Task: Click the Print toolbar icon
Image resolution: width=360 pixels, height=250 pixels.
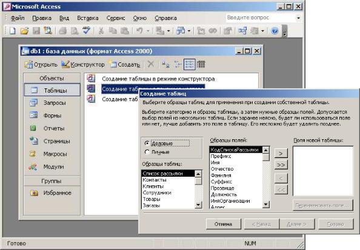Action: tap(62, 30)
